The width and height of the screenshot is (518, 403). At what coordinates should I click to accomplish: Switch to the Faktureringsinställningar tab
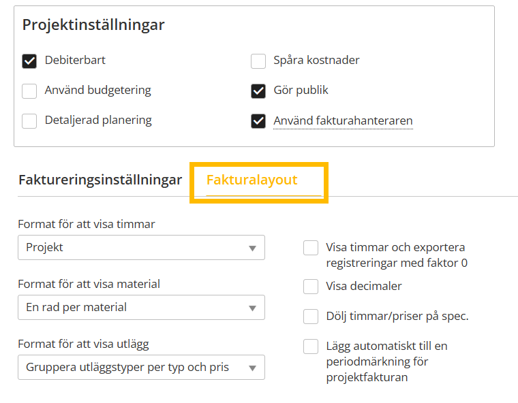coord(100,180)
